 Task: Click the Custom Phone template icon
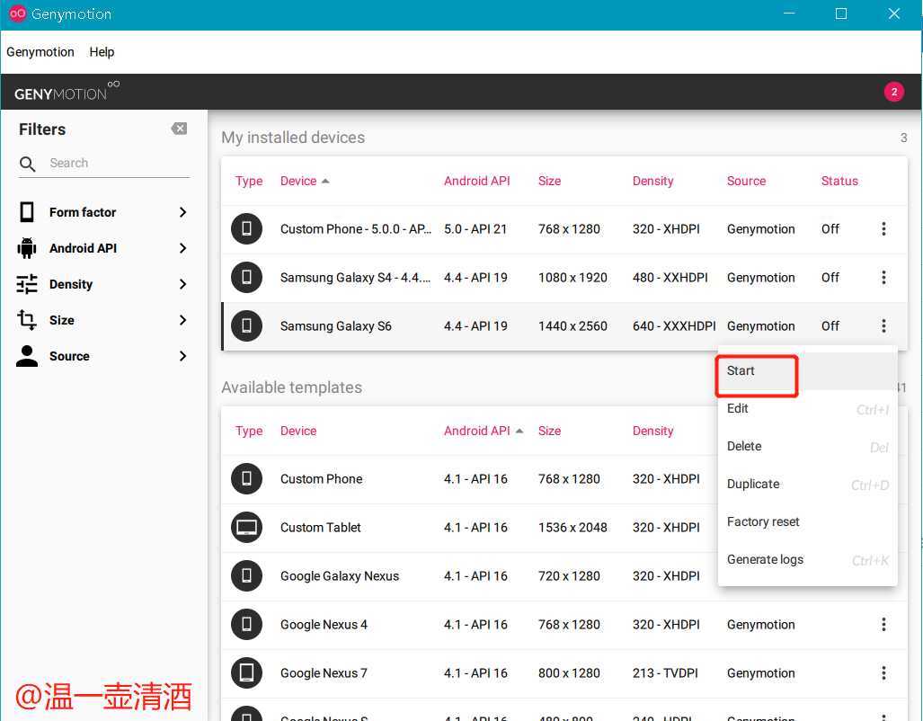tap(246, 478)
